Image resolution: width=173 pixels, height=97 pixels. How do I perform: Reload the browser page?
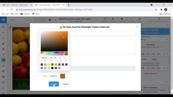coord(12,10)
